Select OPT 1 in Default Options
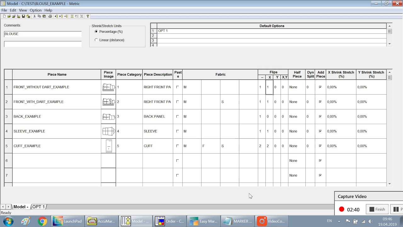 271,31
